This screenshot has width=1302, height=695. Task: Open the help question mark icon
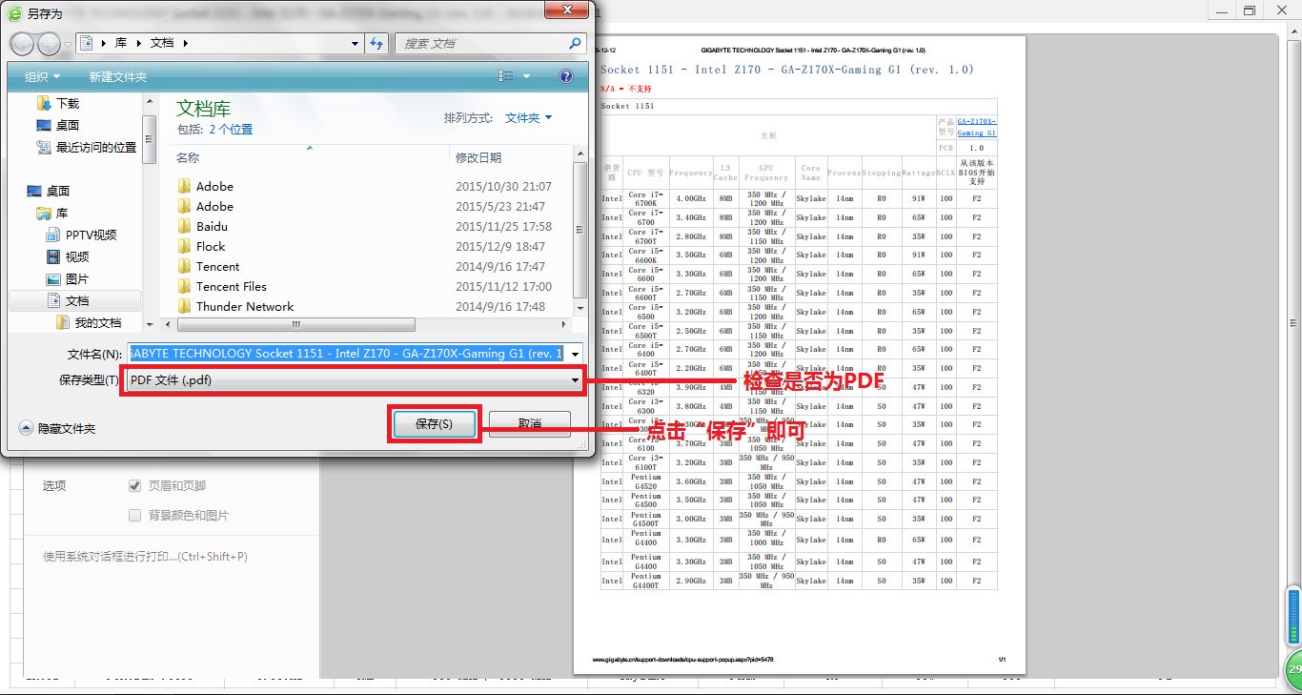point(566,76)
